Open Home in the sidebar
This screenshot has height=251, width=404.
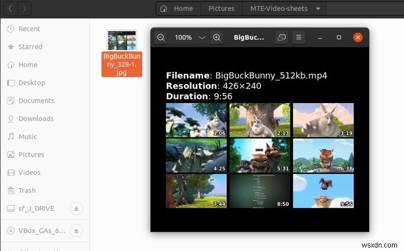point(45,64)
